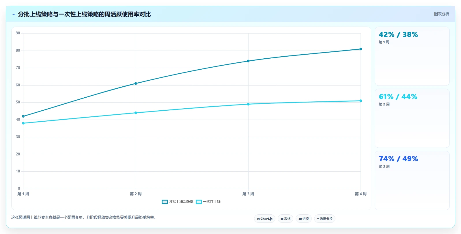This screenshot has height=234, width=461.
Task: Click the 第 3 周 point on the light cyan line
Action: click(248, 104)
